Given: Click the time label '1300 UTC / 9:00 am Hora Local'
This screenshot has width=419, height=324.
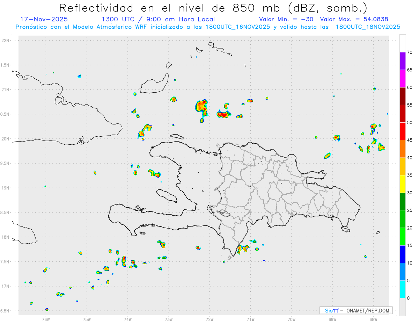Looking at the screenshot, I should tap(158, 19).
